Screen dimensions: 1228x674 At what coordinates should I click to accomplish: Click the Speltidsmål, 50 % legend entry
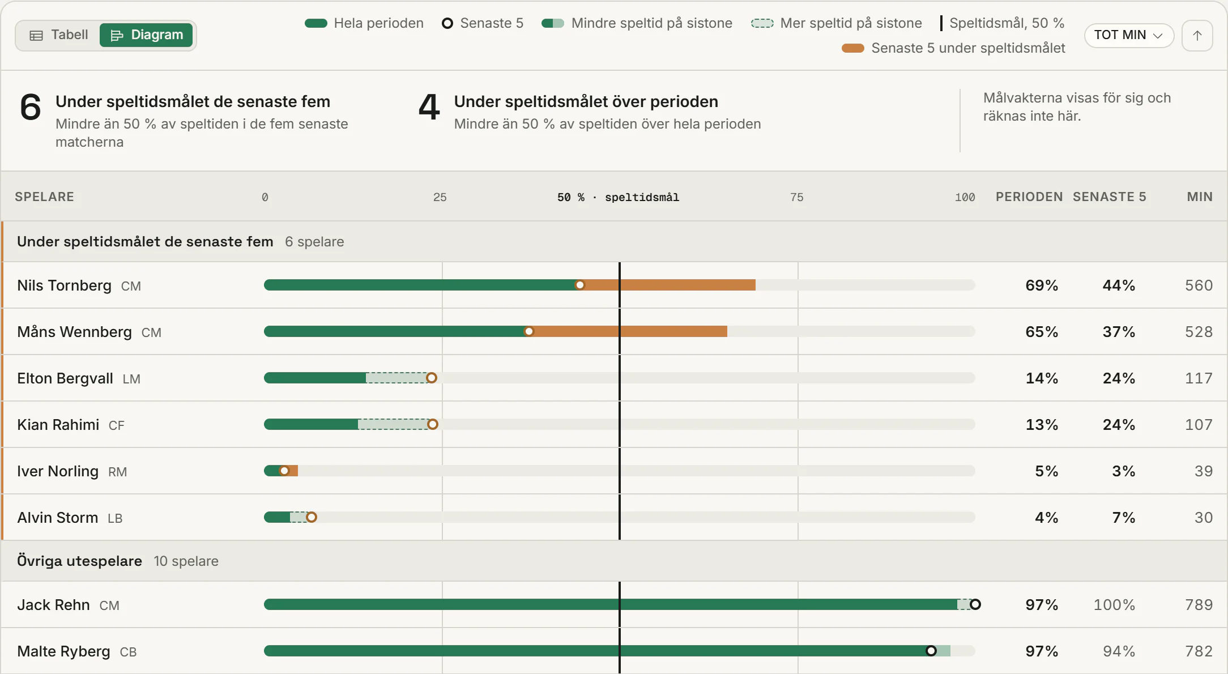[1003, 23]
